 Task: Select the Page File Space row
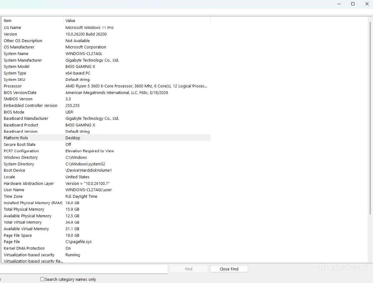(106, 235)
